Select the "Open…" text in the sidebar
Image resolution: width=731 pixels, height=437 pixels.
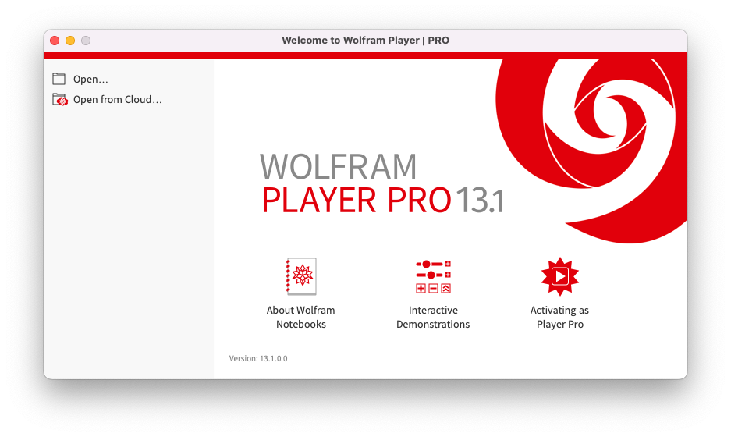coord(90,79)
